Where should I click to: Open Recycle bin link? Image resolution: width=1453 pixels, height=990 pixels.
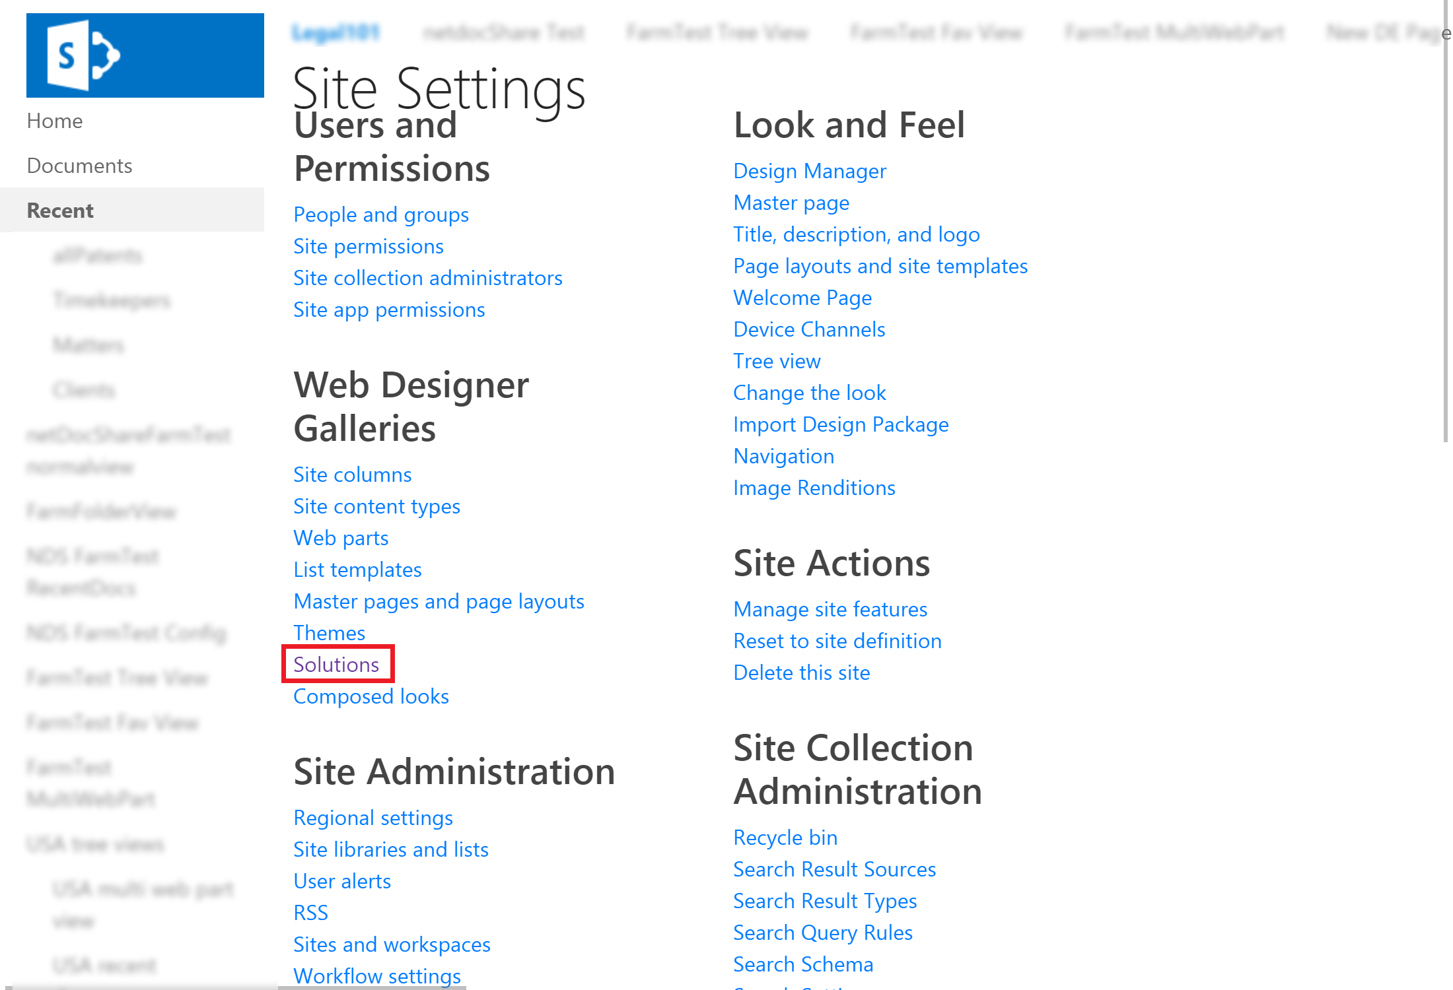[785, 838]
